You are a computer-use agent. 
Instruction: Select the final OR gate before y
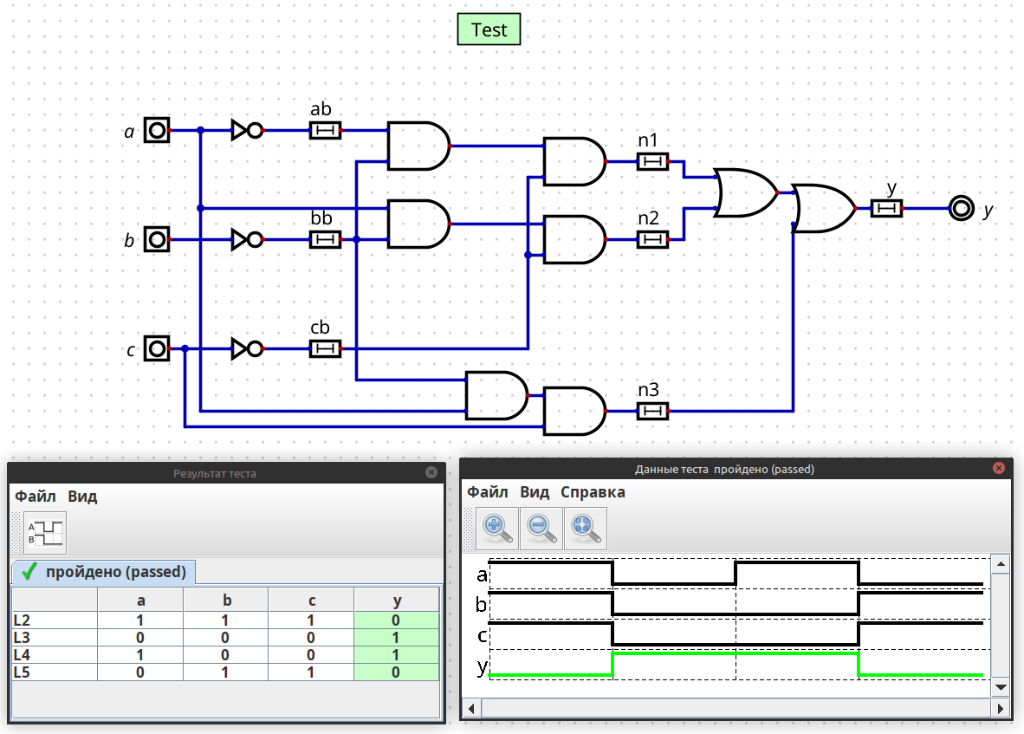824,208
